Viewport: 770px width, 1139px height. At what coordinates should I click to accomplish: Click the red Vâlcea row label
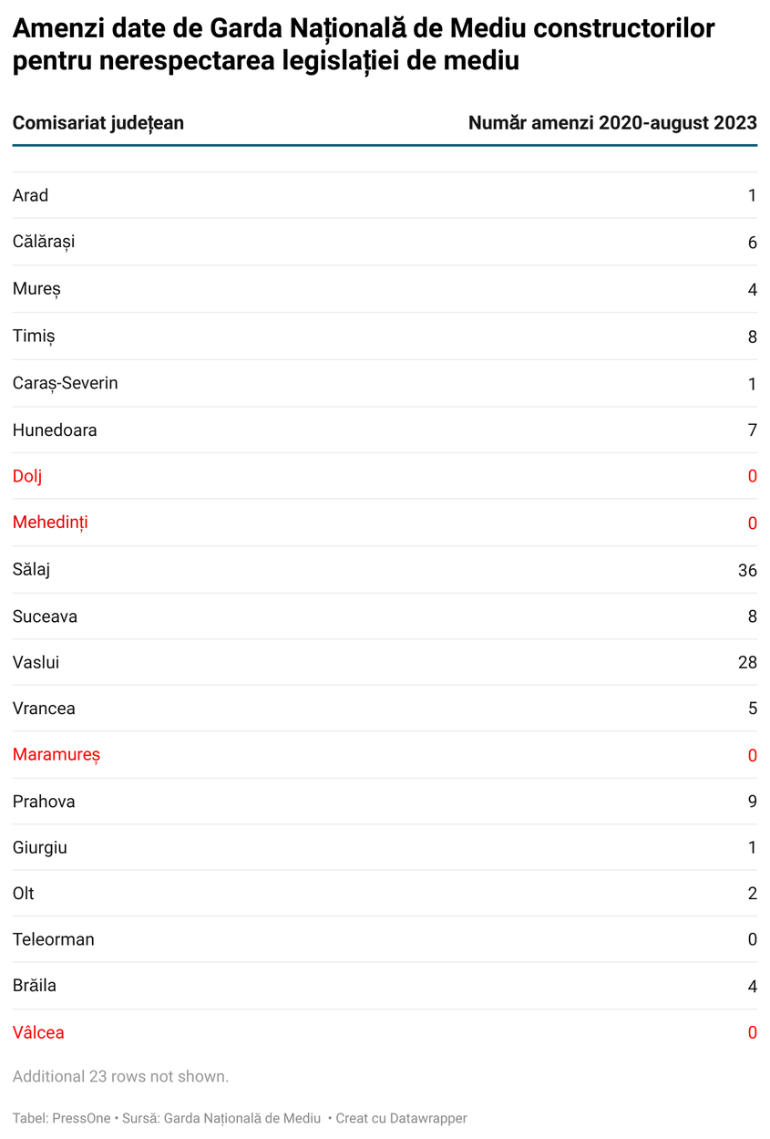[x=38, y=1032]
